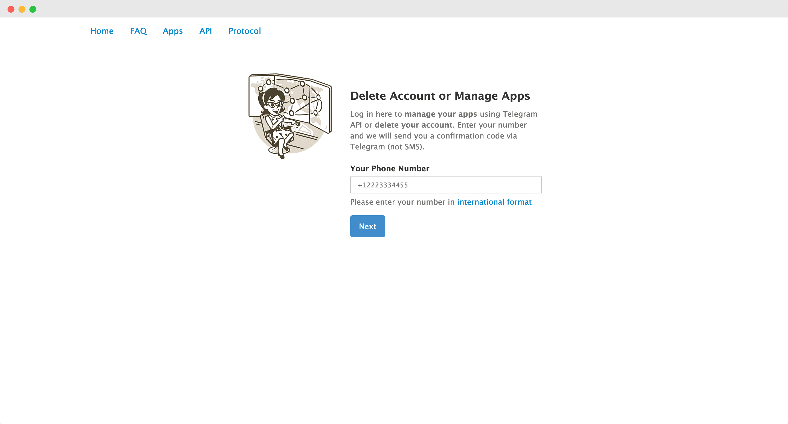Maximize the window with green button
This screenshot has height=424, width=788.
pyautogui.click(x=33, y=9)
